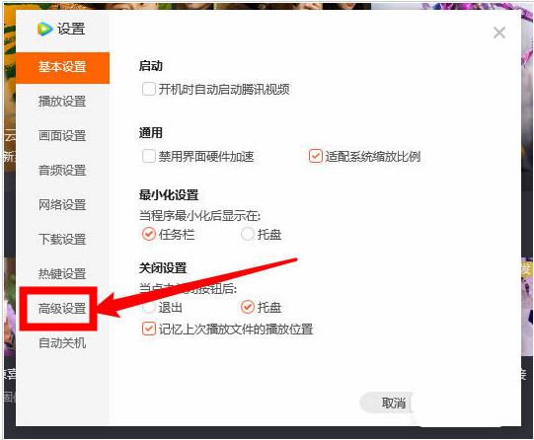Switch to 画面设置 tab
This screenshot has height=440, width=534.
click(62, 136)
